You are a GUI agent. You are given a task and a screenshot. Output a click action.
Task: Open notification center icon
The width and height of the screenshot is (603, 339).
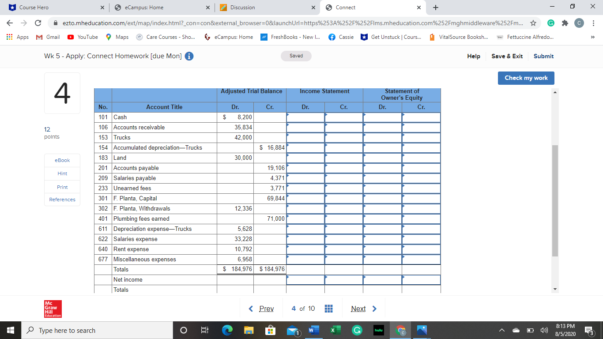588,330
